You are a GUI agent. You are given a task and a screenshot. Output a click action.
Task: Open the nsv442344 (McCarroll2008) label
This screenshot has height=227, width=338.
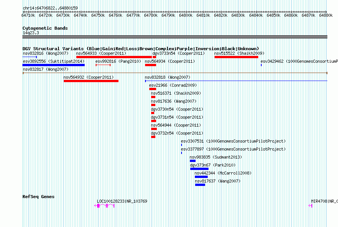223,173
